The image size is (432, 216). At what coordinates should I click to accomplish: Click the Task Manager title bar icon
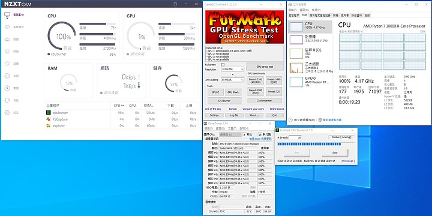[290, 5]
